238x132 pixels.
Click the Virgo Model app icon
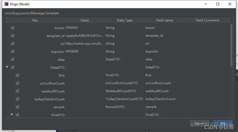click(x=6, y=4)
